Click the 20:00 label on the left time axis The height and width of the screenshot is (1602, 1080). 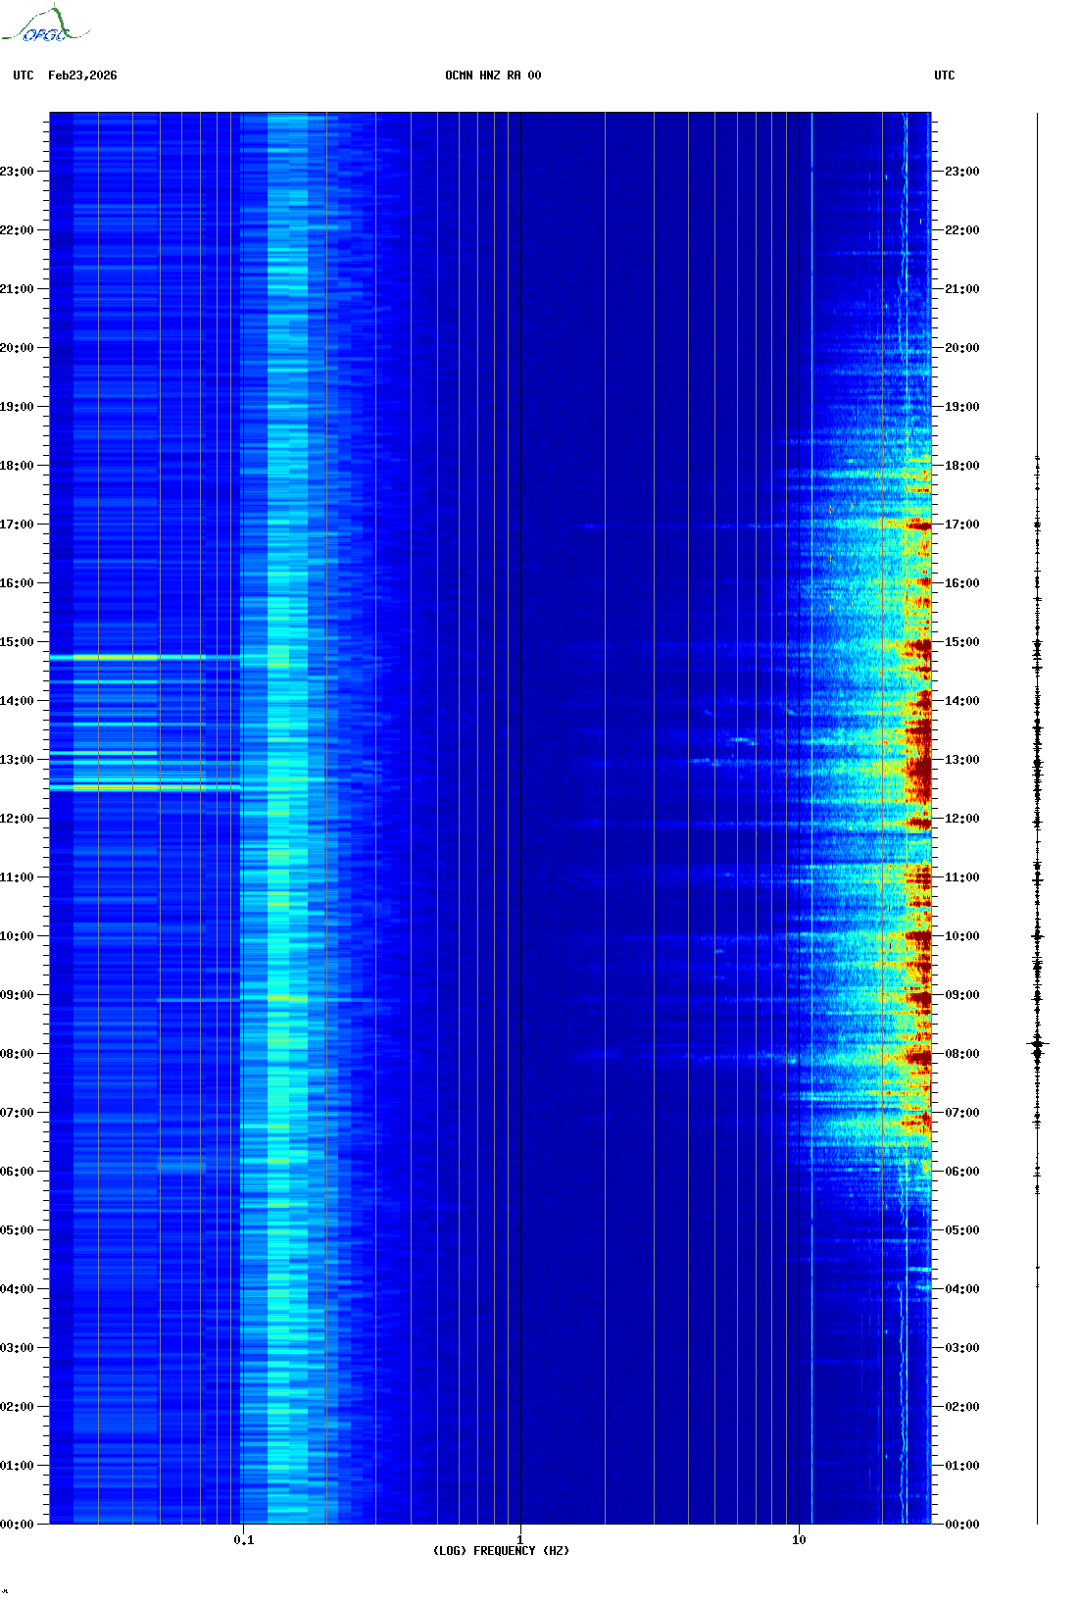click(17, 348)
